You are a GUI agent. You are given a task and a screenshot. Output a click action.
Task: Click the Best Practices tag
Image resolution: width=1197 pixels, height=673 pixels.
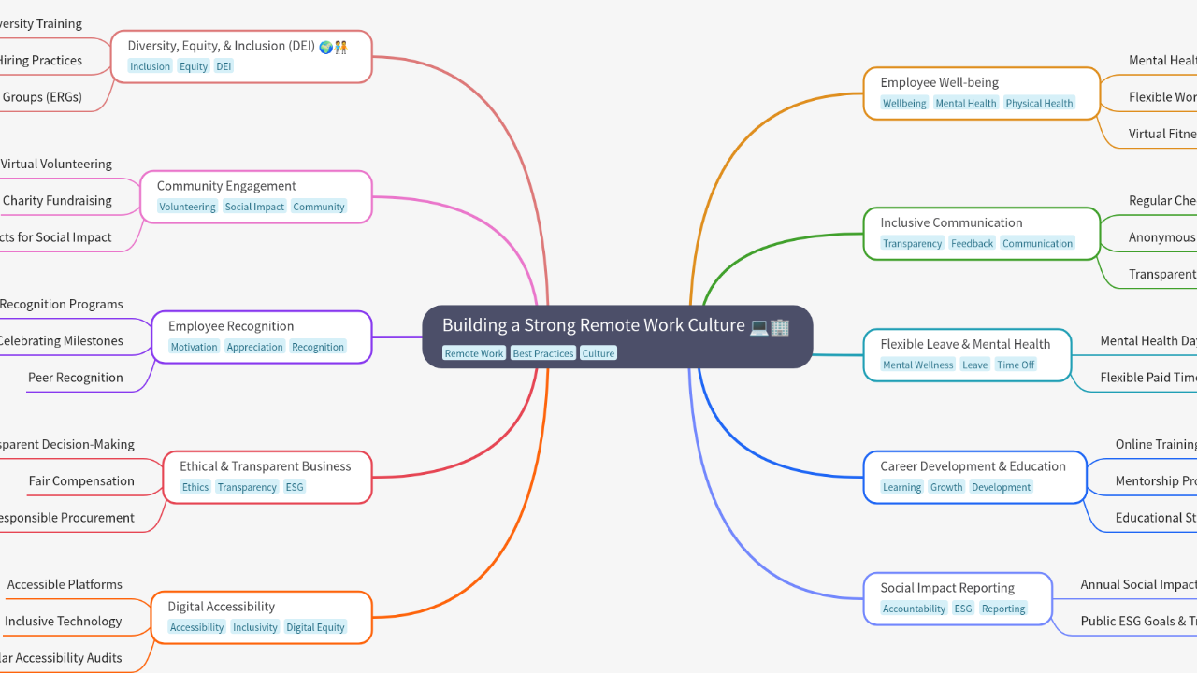[x=542, y=353]
